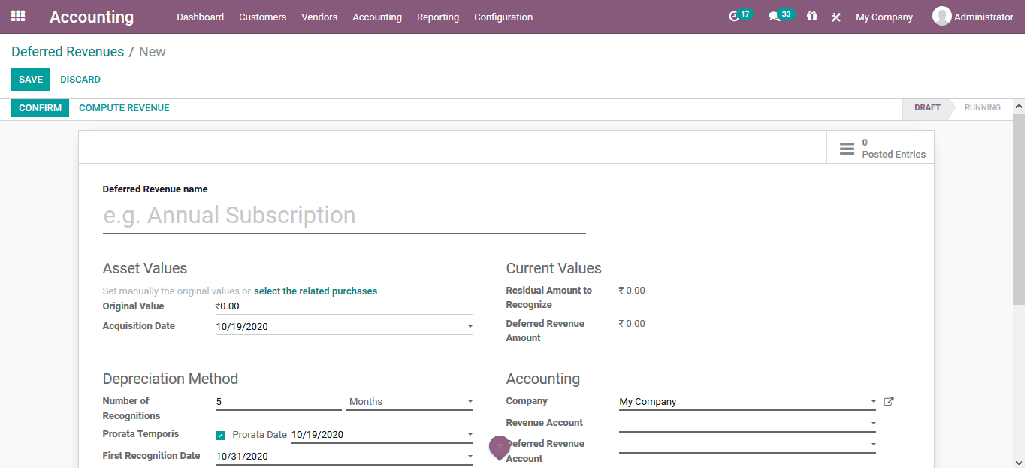Disable the Prorata Temporis checkbox
This screenshot has width=1027, height=468.
click(220, 434)
